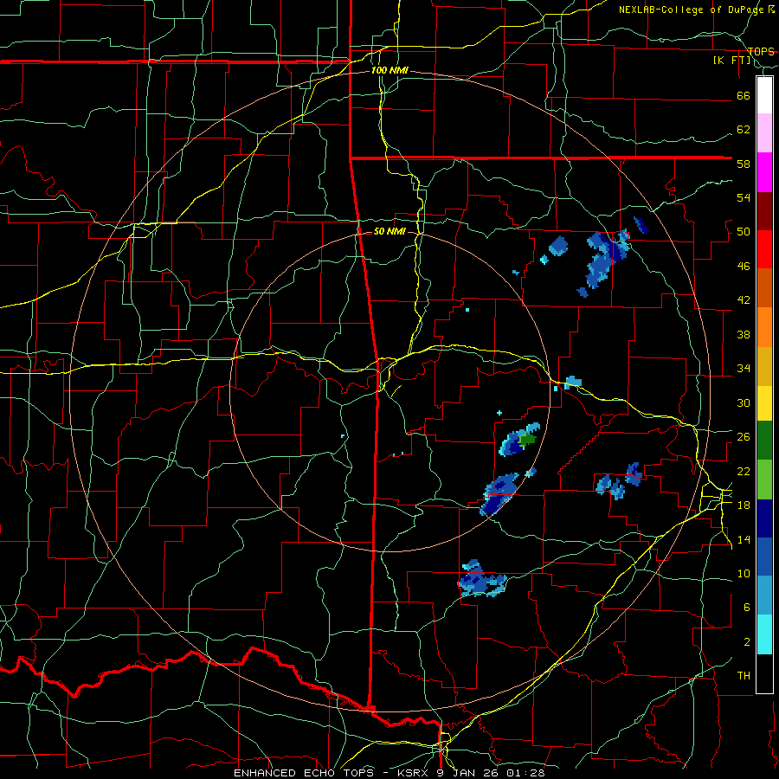The height and width of the screenshot is (779, 779).
Task: Select the 9 JAN 26 date text
Action: pyautogui.click(x=469, y=773)
